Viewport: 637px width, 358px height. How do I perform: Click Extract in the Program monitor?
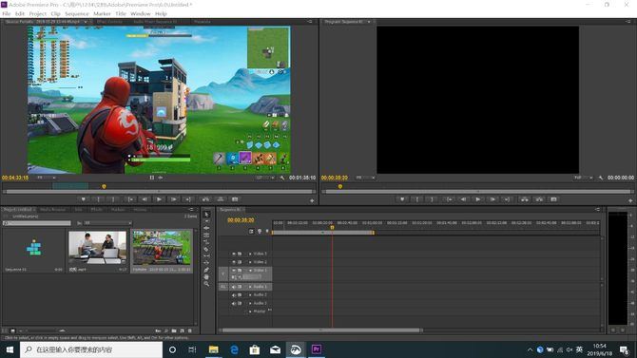pyautogui.click(x=539, y=199)
